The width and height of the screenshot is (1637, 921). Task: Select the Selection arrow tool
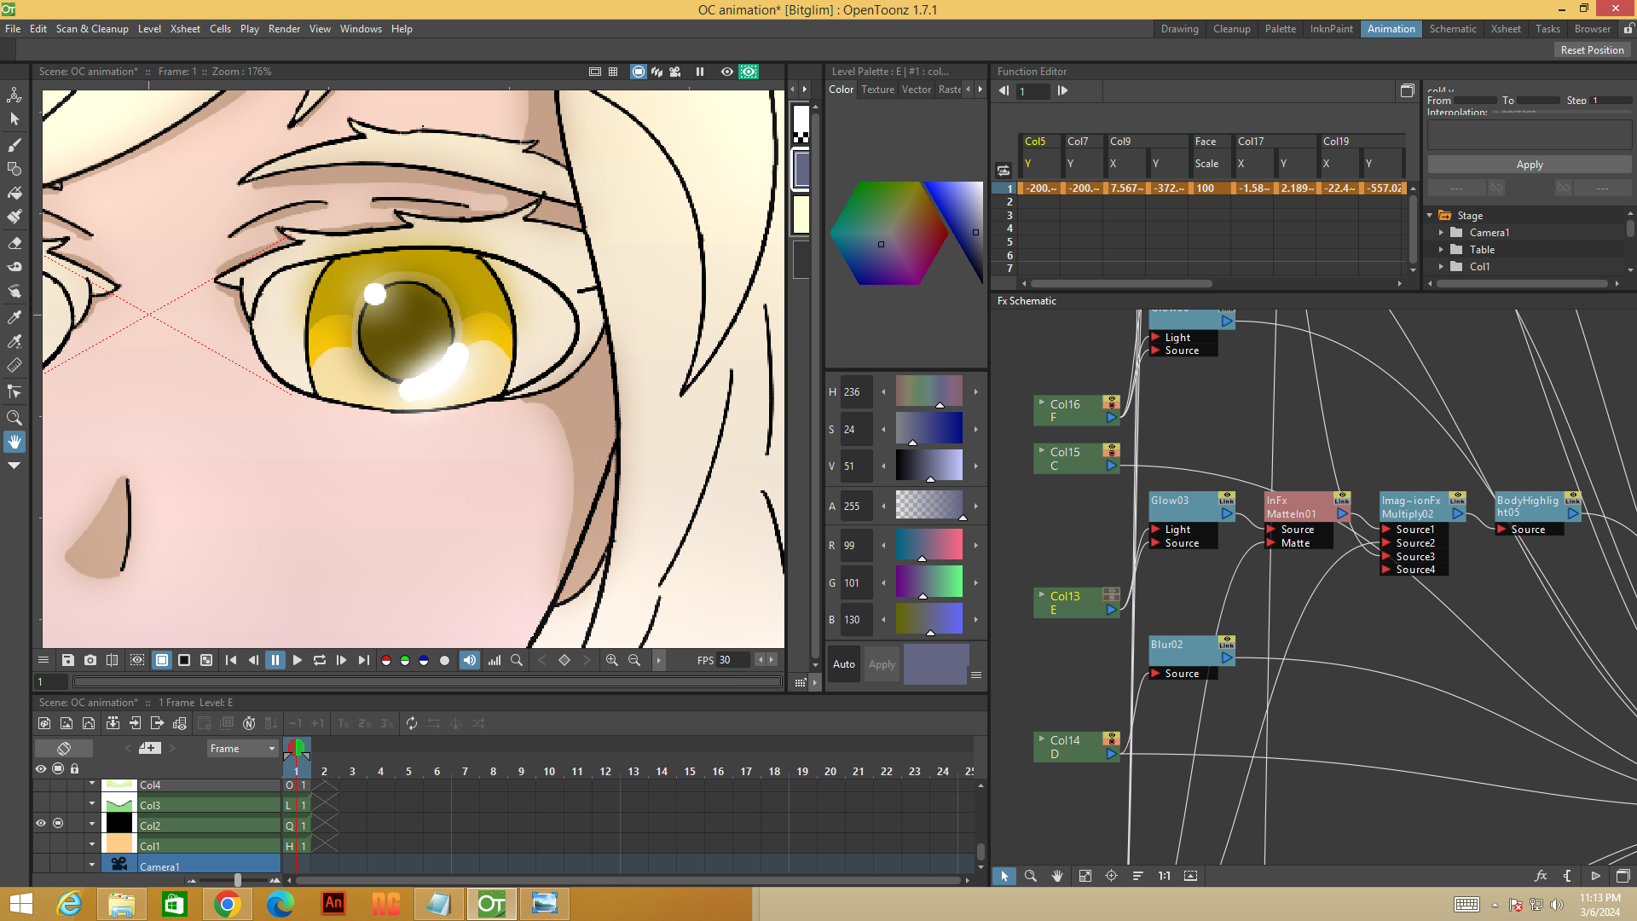click(x=14, y=119)
